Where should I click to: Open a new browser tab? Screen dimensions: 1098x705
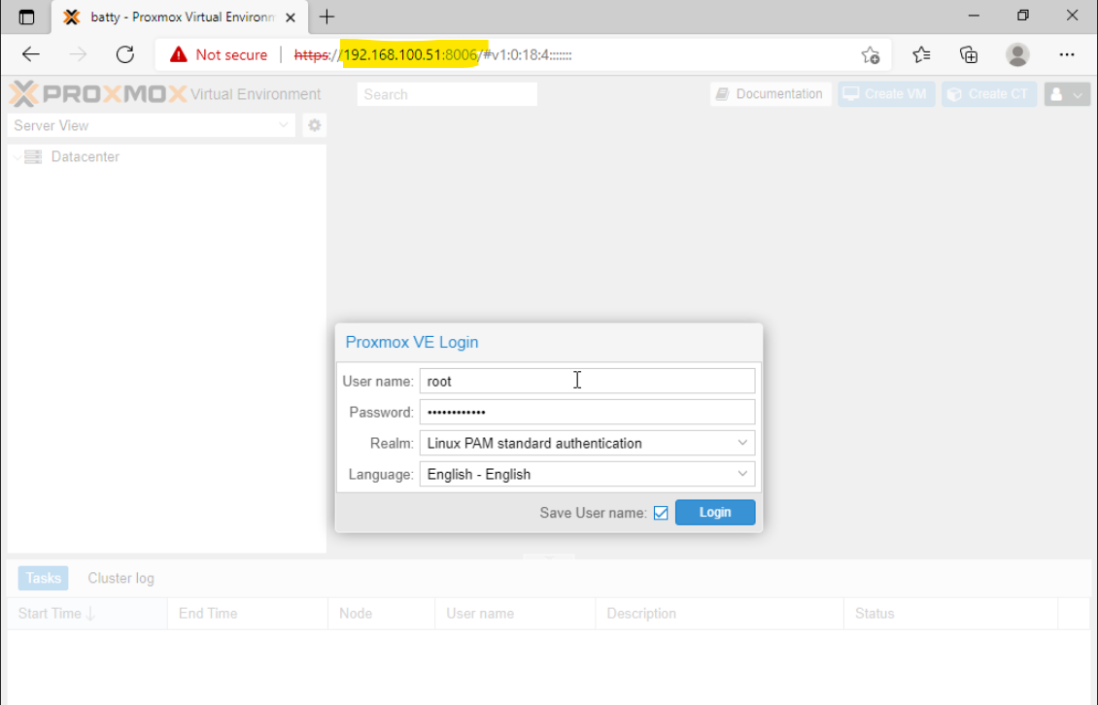325,17
